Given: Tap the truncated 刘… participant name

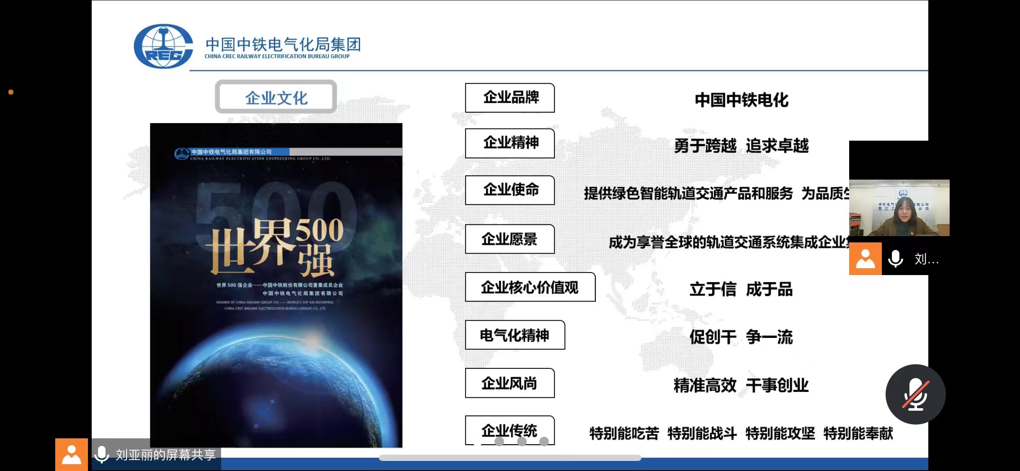Looking at the screenshot, I should [926, 259].
